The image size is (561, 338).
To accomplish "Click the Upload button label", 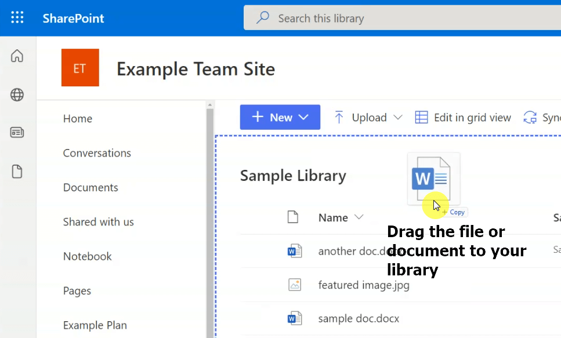I will (369, 117).
